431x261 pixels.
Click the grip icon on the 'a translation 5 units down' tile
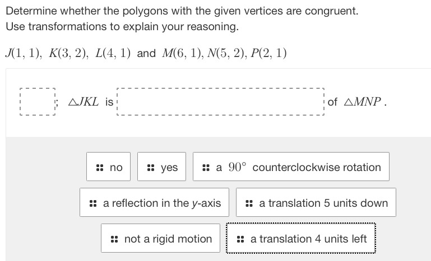point(249,203)
